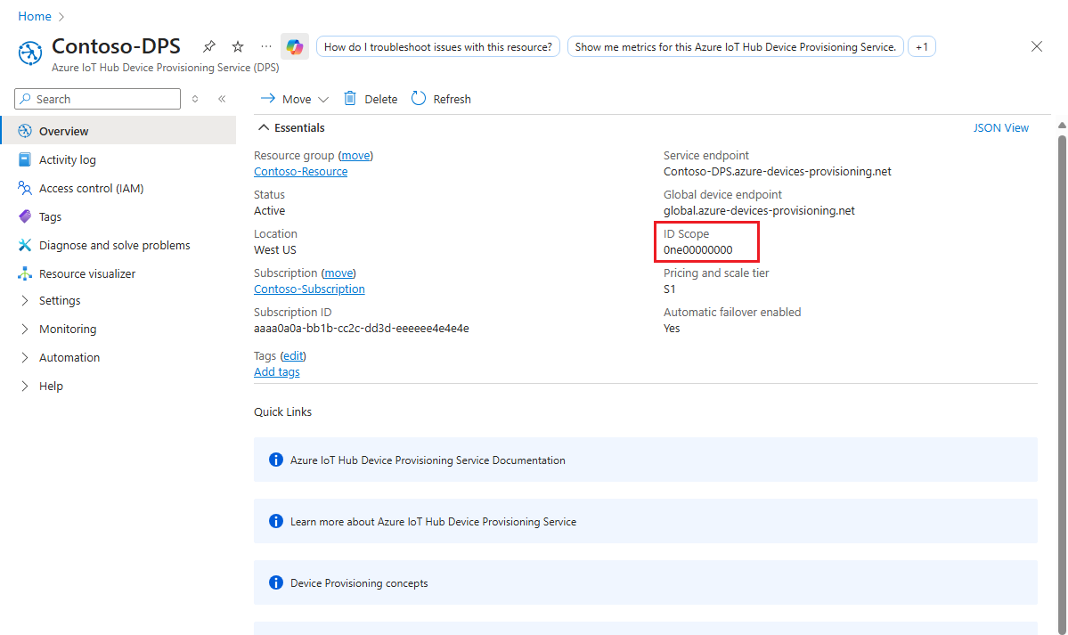Click the Move arrow icon

(268, 98)
